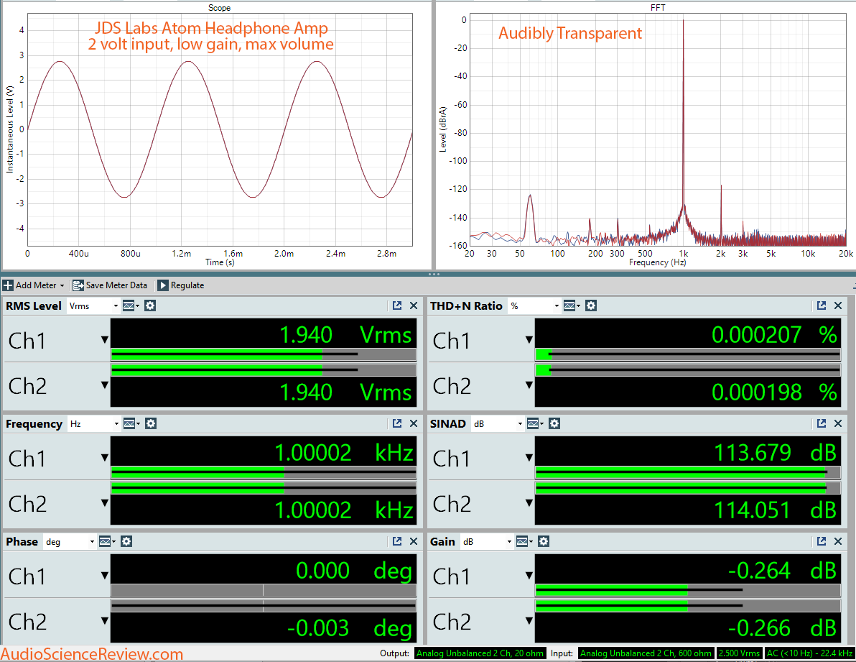Pop out the SINAD meter

(821, 423)
